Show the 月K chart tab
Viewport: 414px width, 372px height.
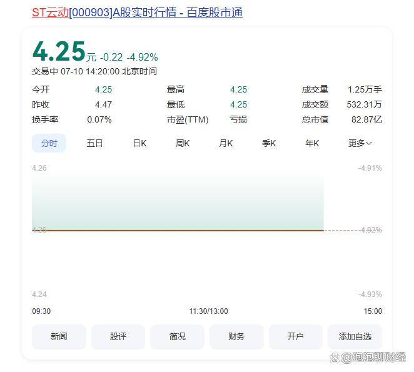coord(226,143)
